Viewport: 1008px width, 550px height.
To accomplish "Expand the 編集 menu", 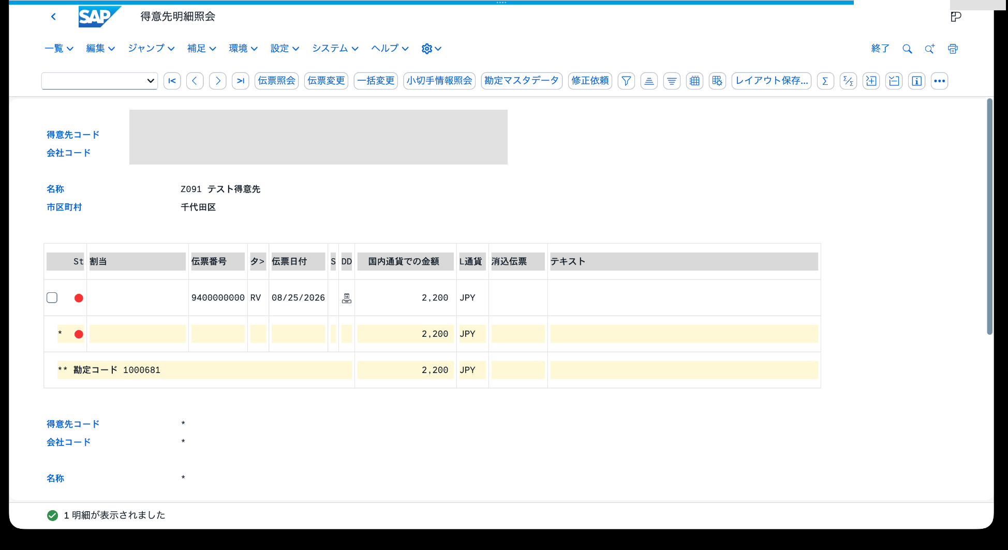I will point(100,48).
